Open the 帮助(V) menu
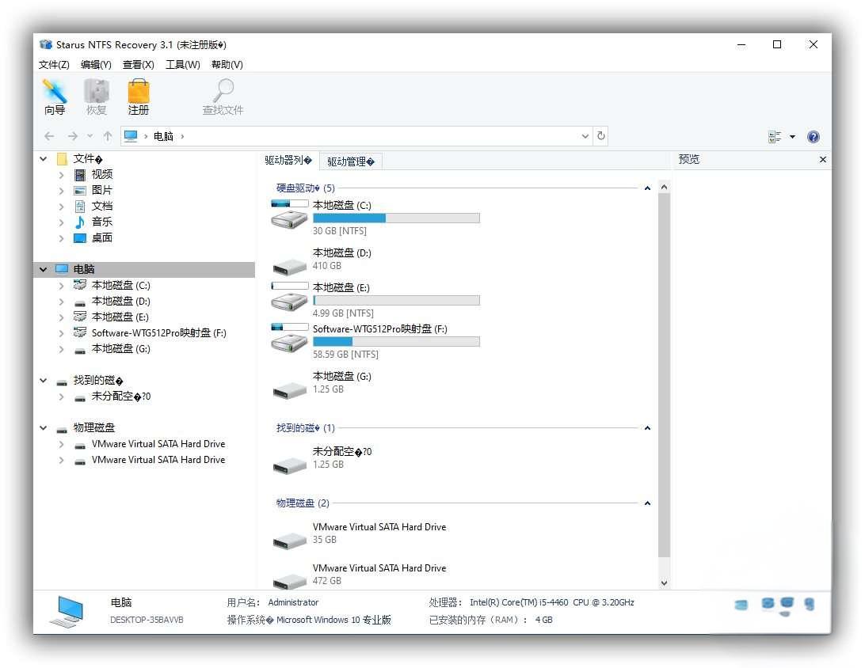The width and height of the screenshot is (865, 668). tap(227, 64)
